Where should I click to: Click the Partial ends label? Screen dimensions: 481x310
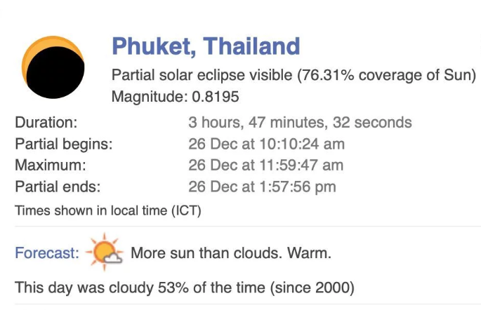click(58, 187)
